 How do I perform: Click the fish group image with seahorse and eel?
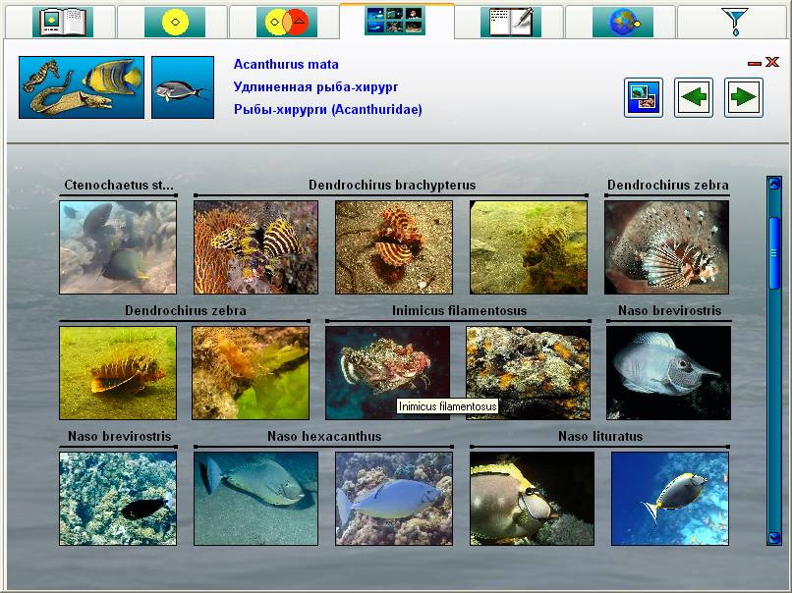pyautogui.click(x=82, y=87)
